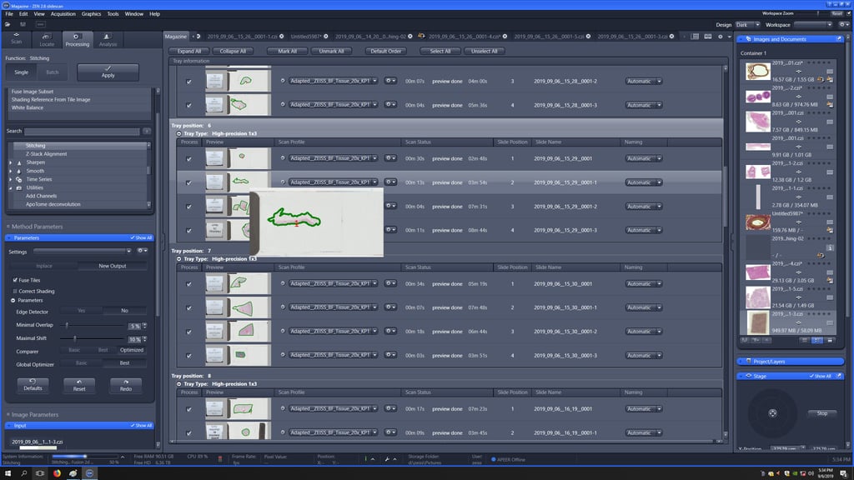
Task: Click the Firefox icon in taskbar
Action: (x=57, y=473)
